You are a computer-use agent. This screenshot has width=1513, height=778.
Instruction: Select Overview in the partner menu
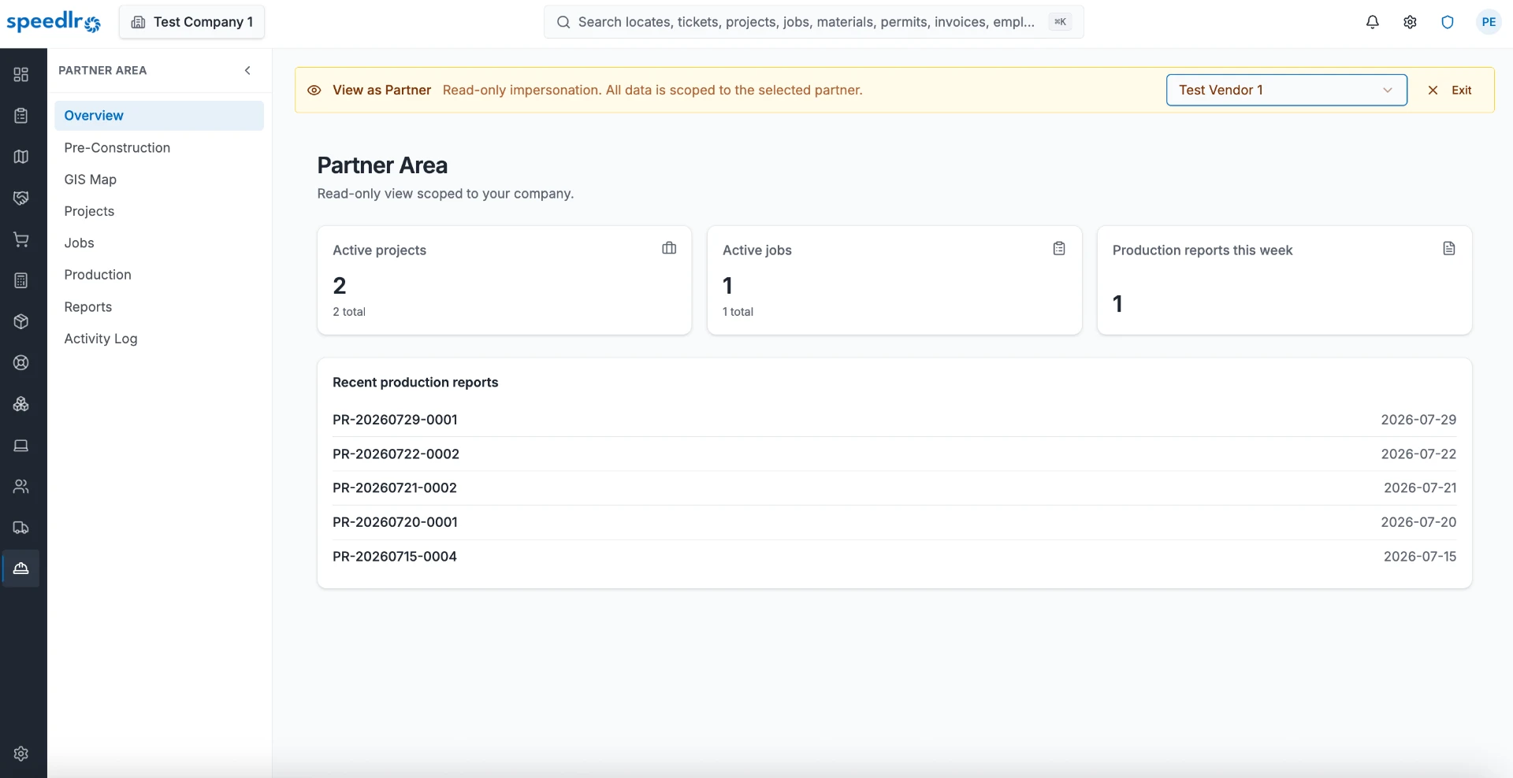click(x=159, y=116)
